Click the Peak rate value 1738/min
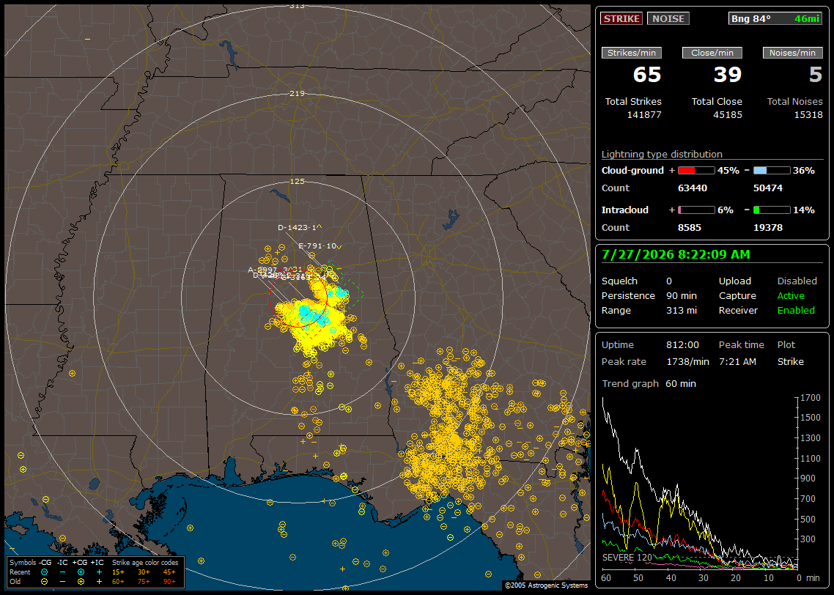834x595 pixels. [687, 361]
